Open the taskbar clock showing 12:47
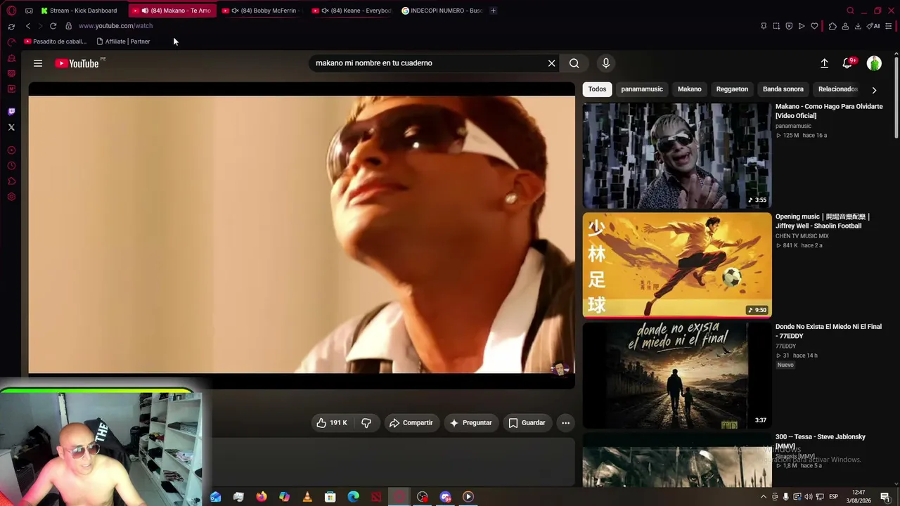This screenshot has height=506, width=900. (859, 497)
